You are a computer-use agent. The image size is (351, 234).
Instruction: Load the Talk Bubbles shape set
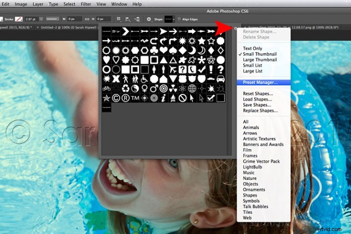[x=256, y=207]
